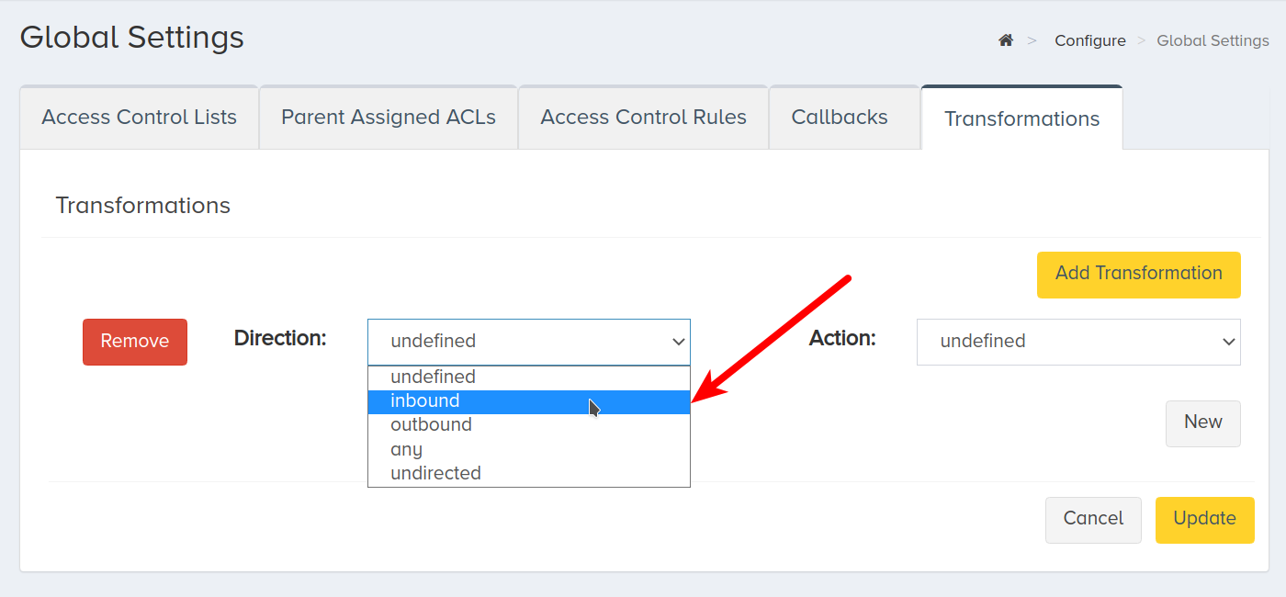Choose the undefined option in list
1286x597 pixels.
[x=529, y=377]
